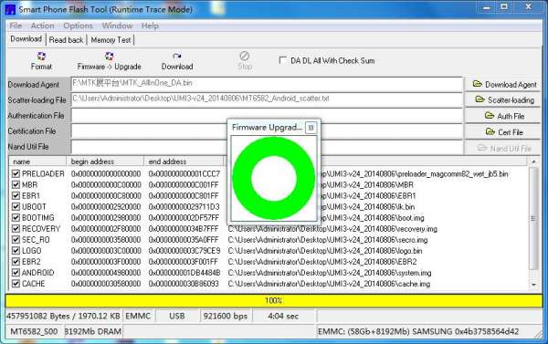Switch to the Read back tab
Screen dimensions: 548x344
point(66,40)
